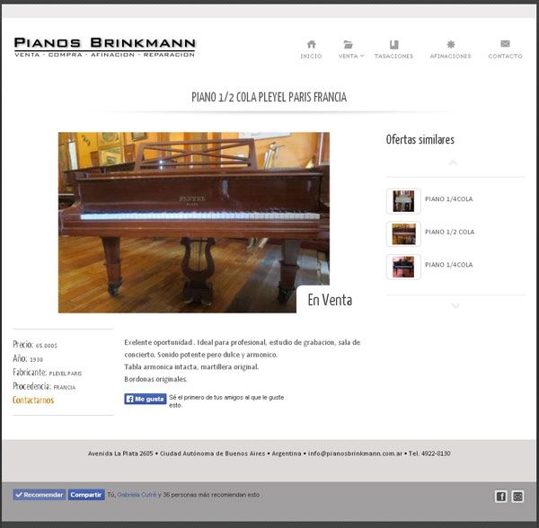The width and height of the screenshot is (539, 528).
Task: Click the Compartir button
Action: click(86, 495)
